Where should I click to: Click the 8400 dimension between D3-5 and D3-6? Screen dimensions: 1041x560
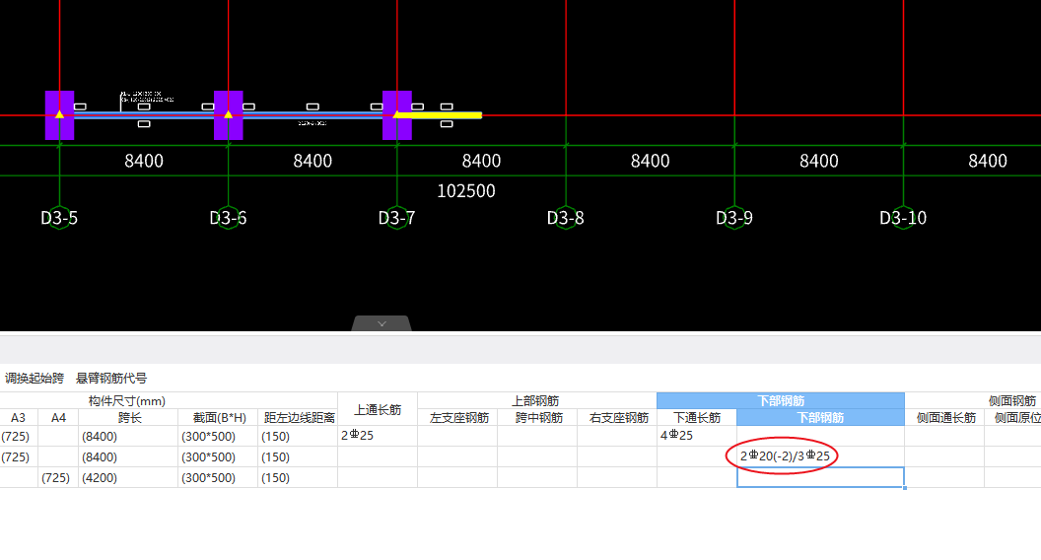click(144, 161)
